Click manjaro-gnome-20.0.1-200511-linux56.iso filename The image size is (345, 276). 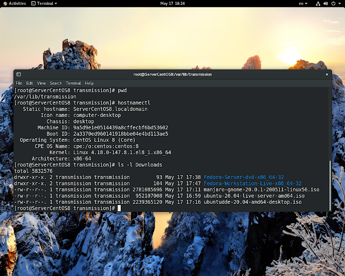(261, 190)
